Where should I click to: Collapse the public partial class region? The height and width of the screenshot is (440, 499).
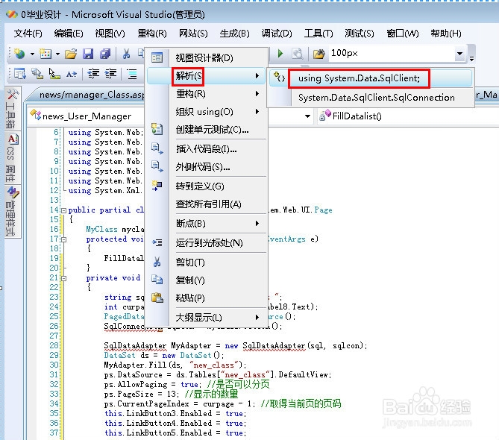[63, 210]
